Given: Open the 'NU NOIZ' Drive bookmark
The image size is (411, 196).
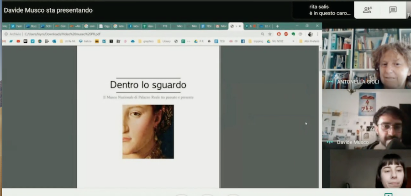Looking at the screenshot, I should (275, 41).
